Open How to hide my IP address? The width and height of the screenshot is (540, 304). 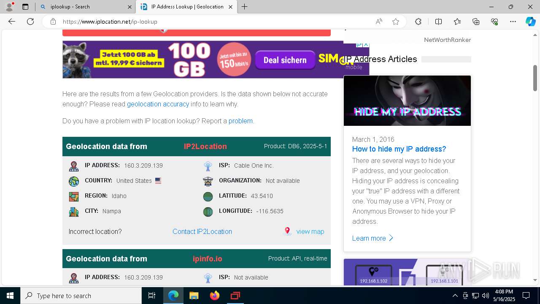pyautogui.click(x=399, y=149)
